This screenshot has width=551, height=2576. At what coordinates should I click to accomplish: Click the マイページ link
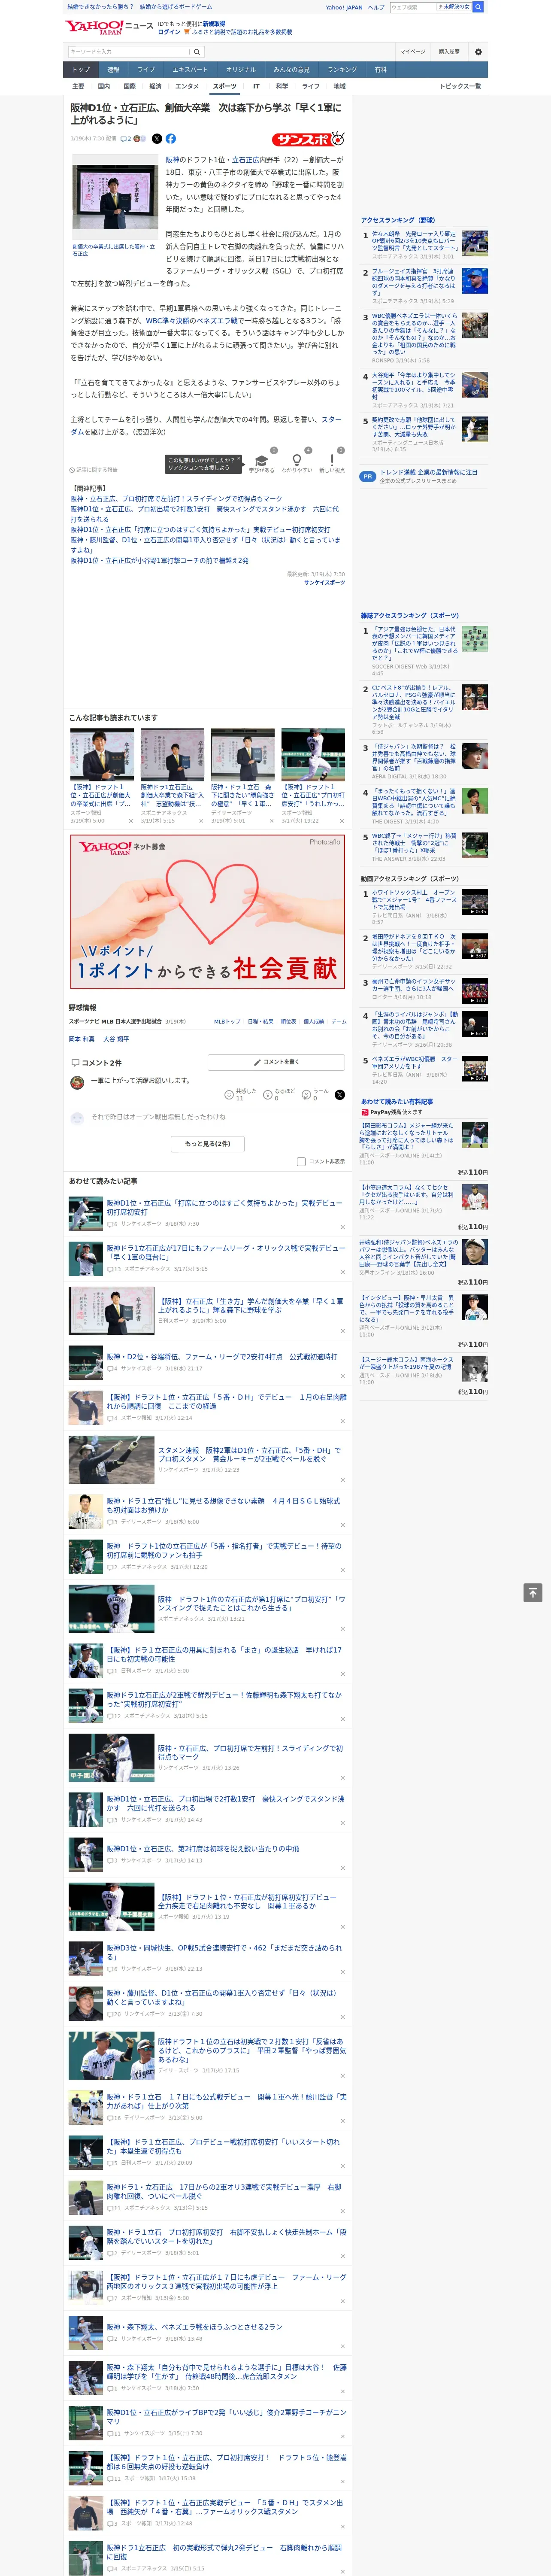(413, 52)
